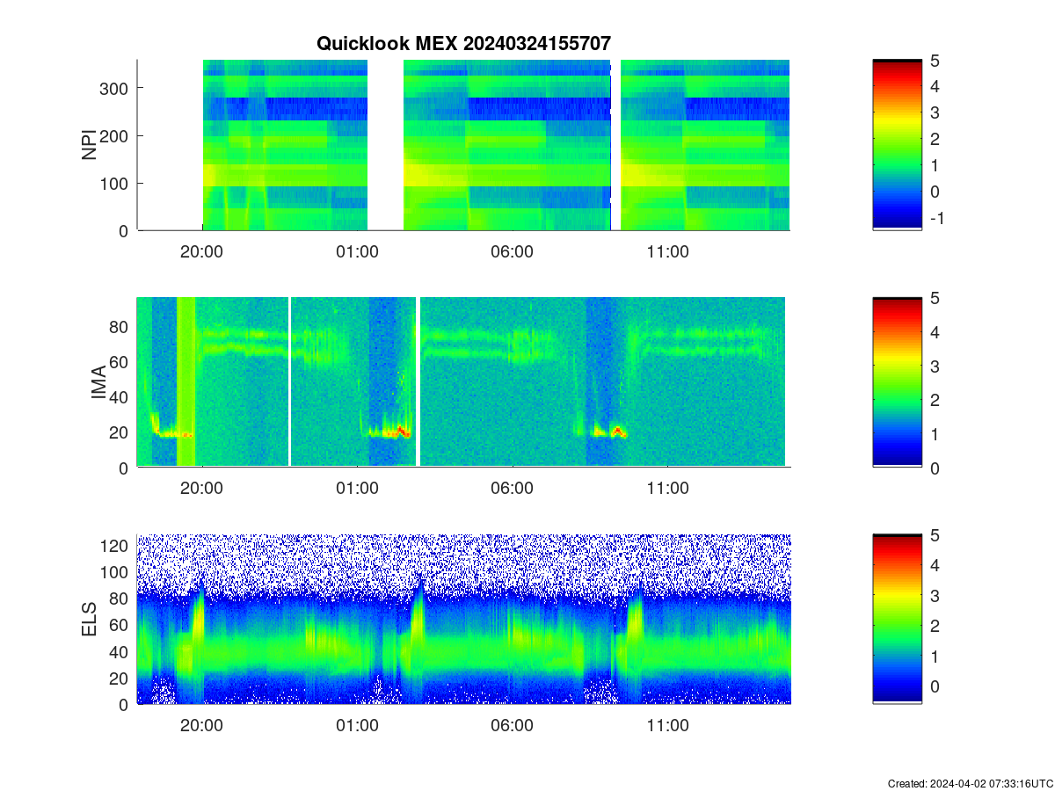Select the ELS y-axis label
1055x791 pixels.
pyautogui.click(x=89, y=620)
